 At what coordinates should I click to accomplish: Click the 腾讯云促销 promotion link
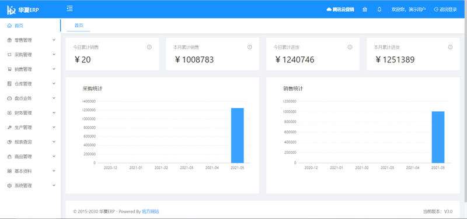pos(340,9)
